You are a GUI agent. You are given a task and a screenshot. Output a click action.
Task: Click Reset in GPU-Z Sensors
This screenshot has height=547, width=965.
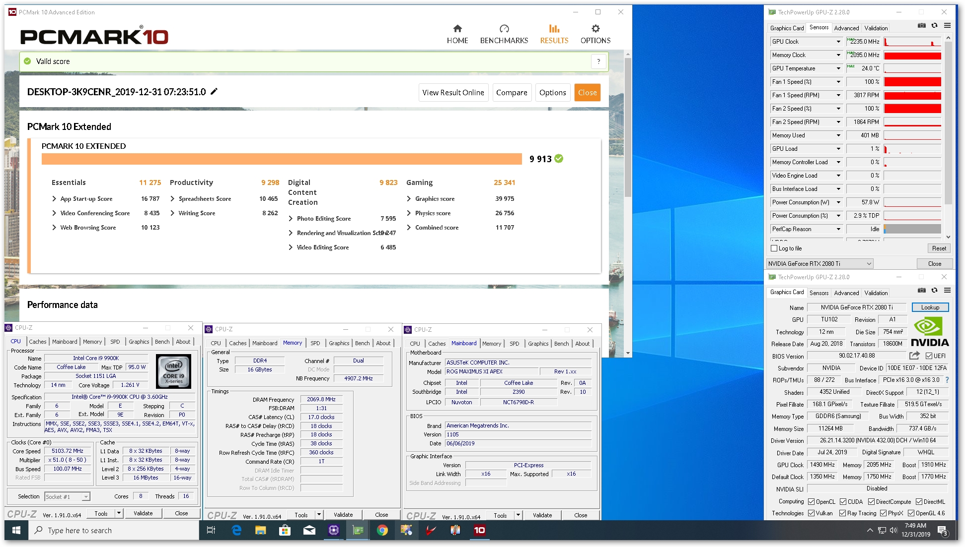click(939, 248)
